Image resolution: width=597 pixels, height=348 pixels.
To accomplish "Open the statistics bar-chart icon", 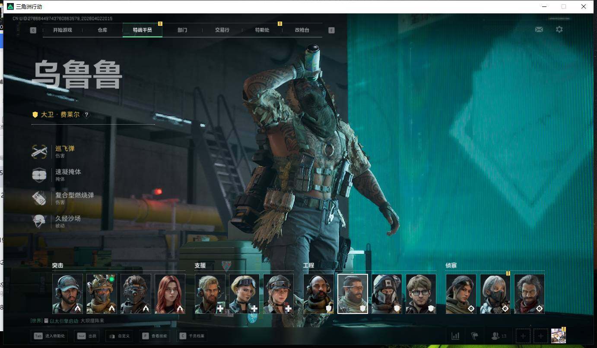I will coord(455,336).
